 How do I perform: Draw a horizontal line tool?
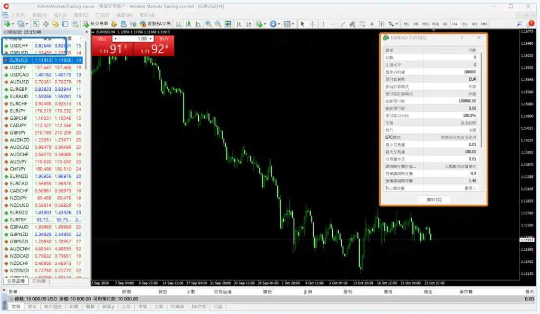[333, 24]
